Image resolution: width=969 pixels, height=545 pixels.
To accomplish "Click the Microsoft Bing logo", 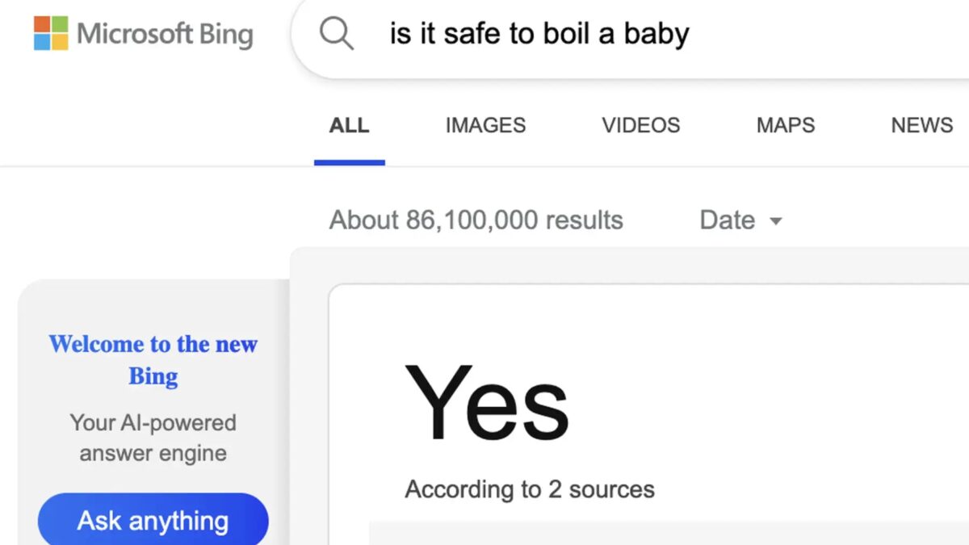I will click(x=164, y=35).
